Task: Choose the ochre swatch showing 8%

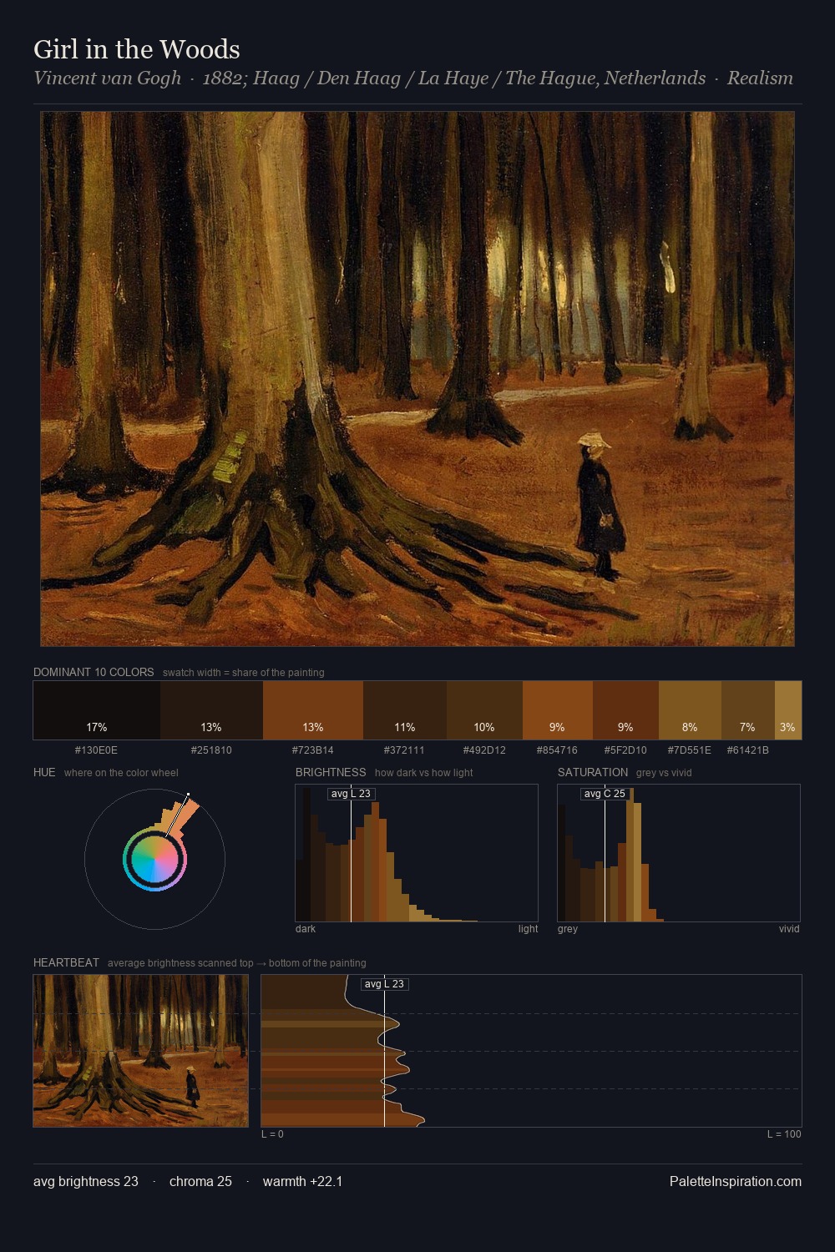Action: pos(690,710)
